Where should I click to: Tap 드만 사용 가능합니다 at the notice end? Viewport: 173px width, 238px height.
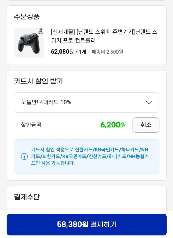(53, 163)
